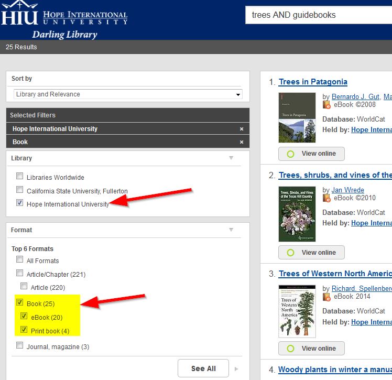The width and height of the screenshot is (392, 380).
Task: Uncheck the eBook (20) checkbox
Action: coord(24,316)
